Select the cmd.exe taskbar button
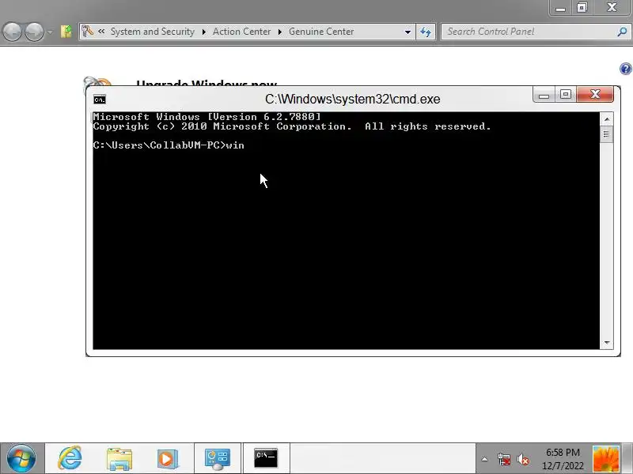 266,458
